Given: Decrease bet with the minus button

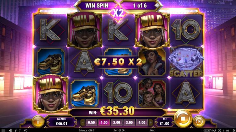Looking at the screenshot, I should coord(82,123).
